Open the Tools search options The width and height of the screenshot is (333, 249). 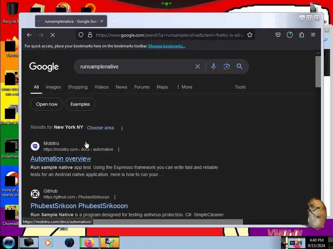[x=240, y=87]
